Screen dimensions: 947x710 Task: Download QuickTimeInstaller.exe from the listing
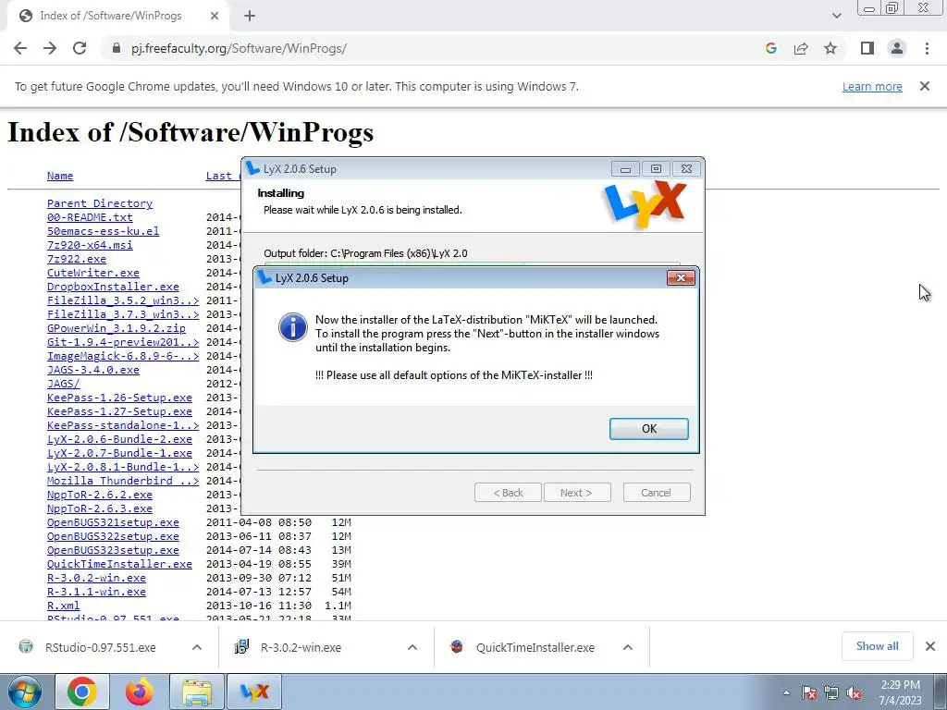coord(119,565)
